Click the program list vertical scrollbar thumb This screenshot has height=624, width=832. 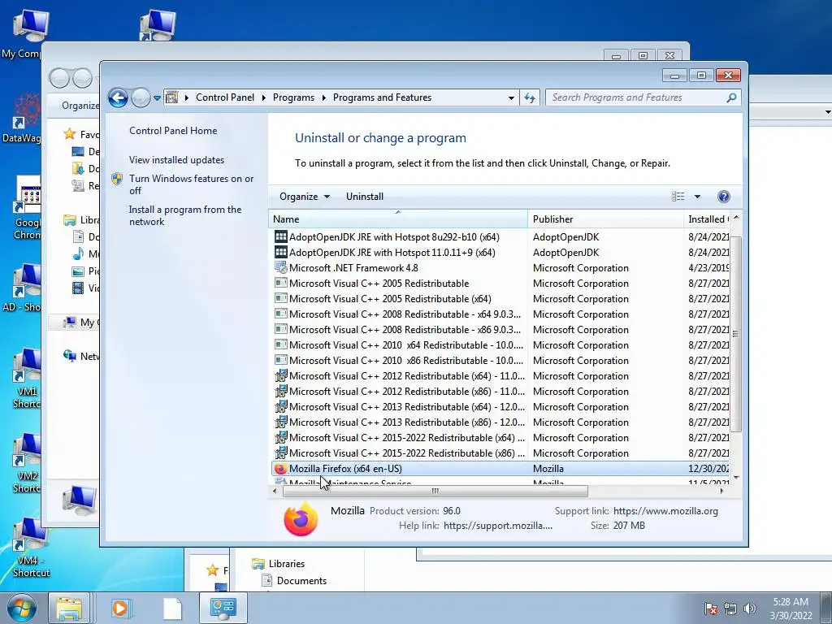[x=735, y=334]
